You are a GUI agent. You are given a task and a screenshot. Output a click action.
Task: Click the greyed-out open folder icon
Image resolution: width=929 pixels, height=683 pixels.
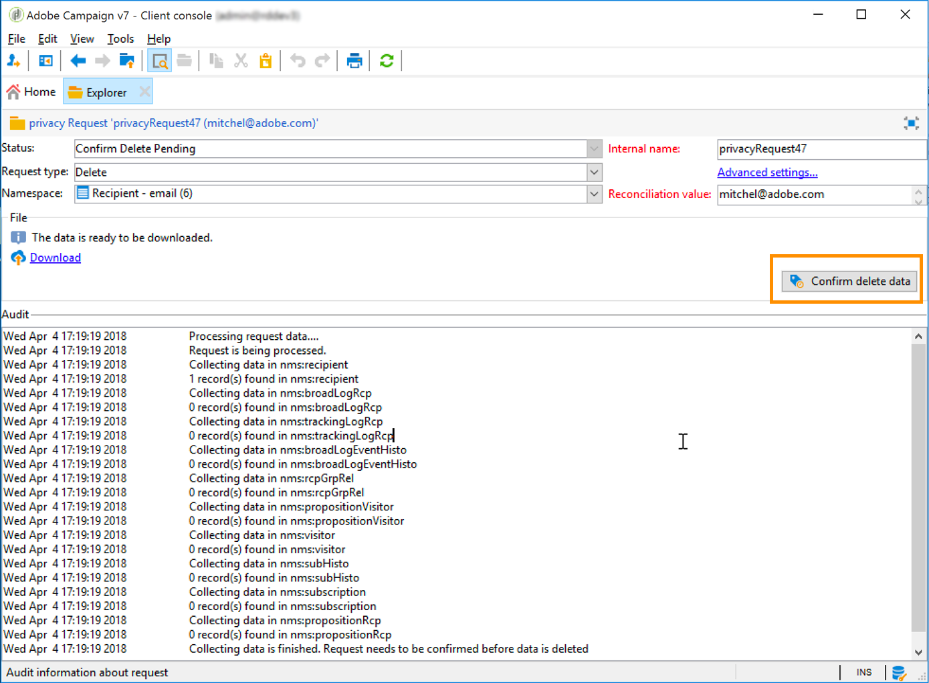pos(185,61)
